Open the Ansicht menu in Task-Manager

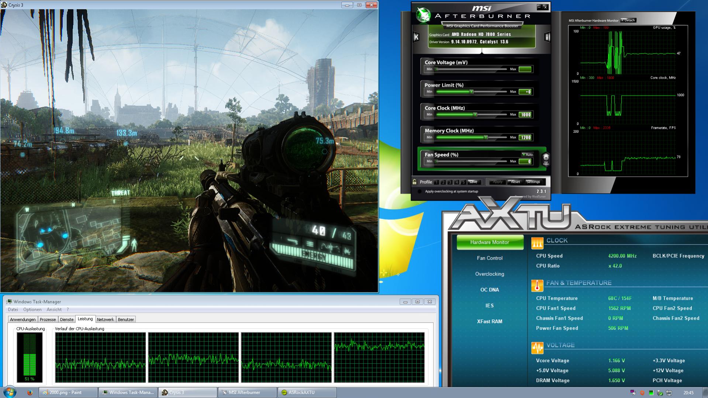click(54, 309)
